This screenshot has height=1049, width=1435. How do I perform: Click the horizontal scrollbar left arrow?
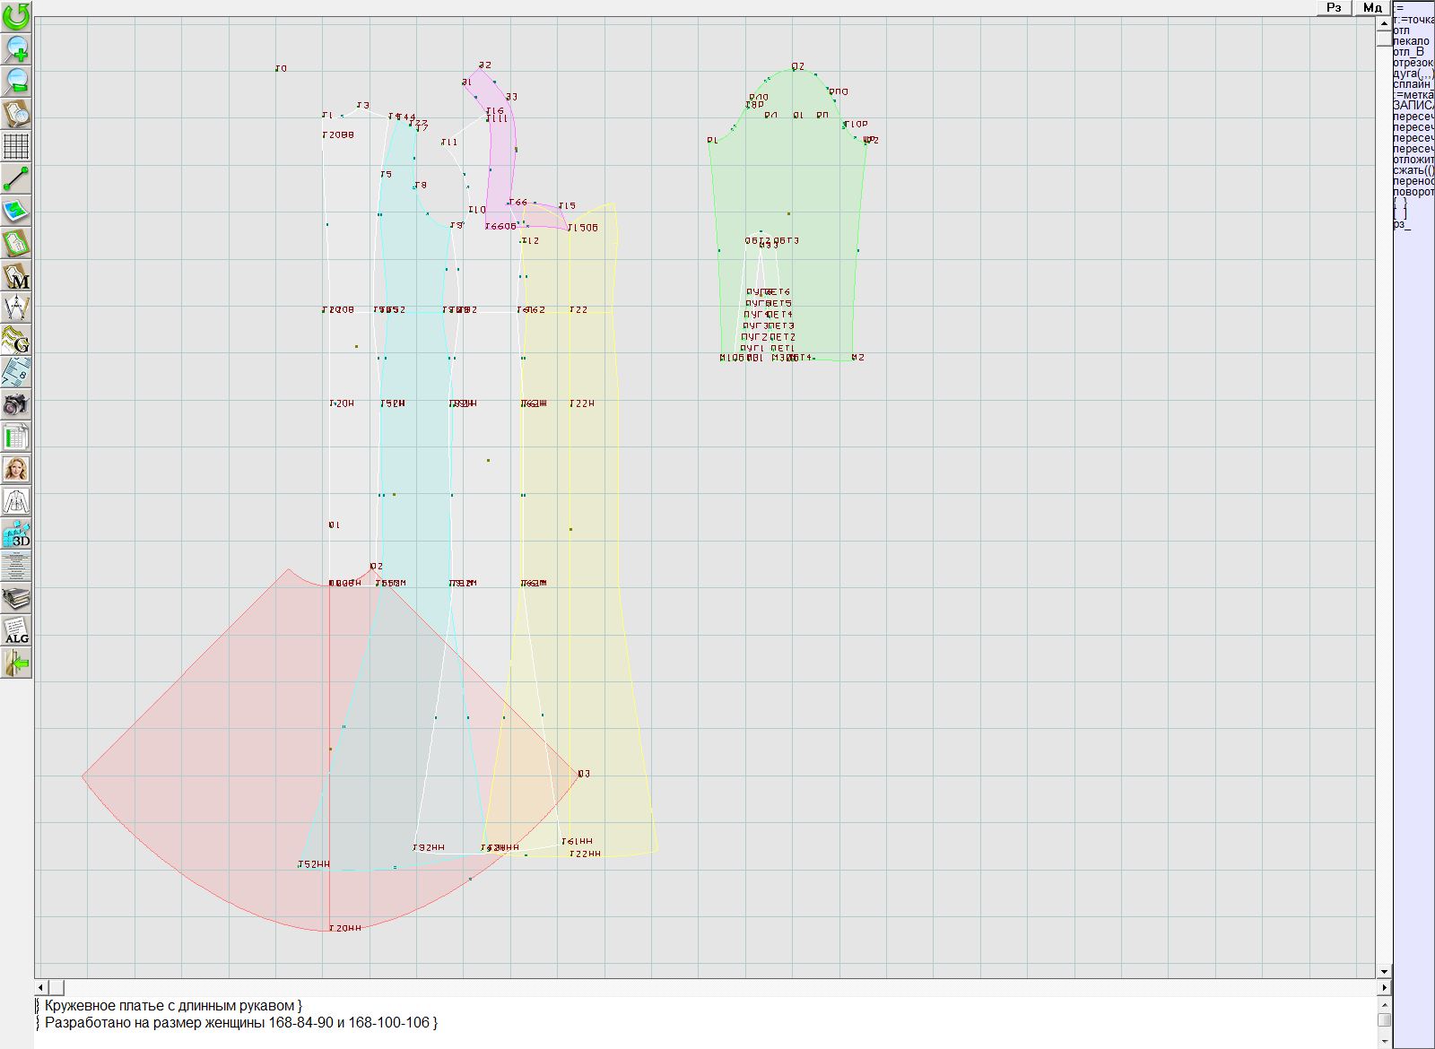[x=41, y=987]
